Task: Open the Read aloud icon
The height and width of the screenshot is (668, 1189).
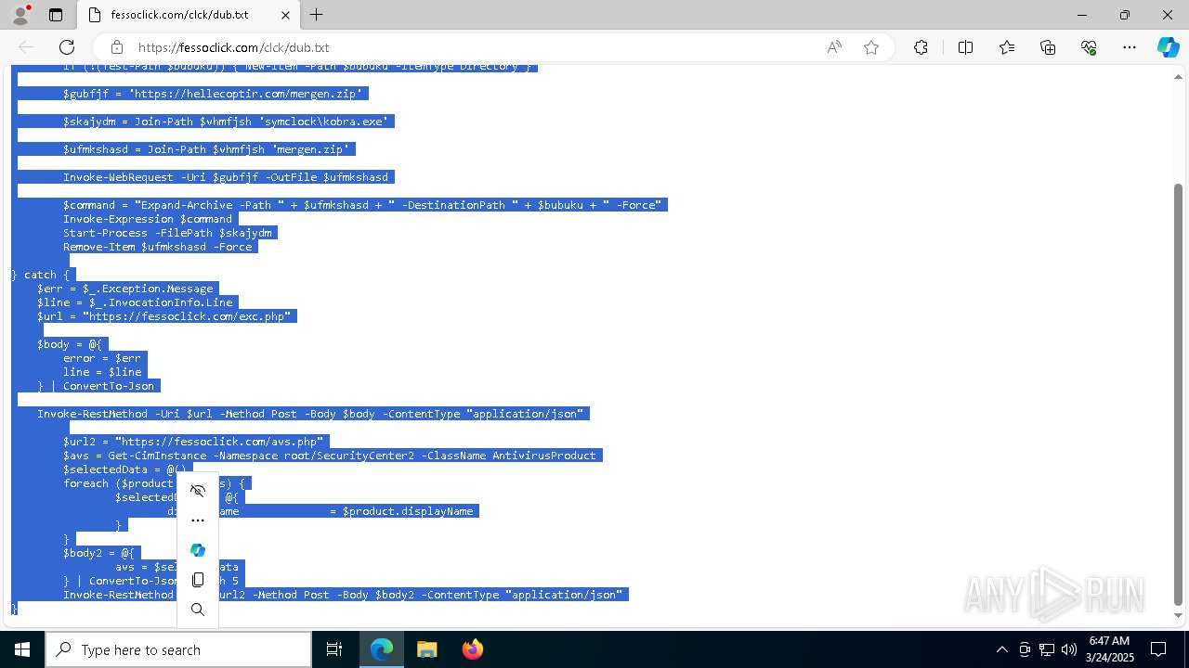Action: (834, 47)
